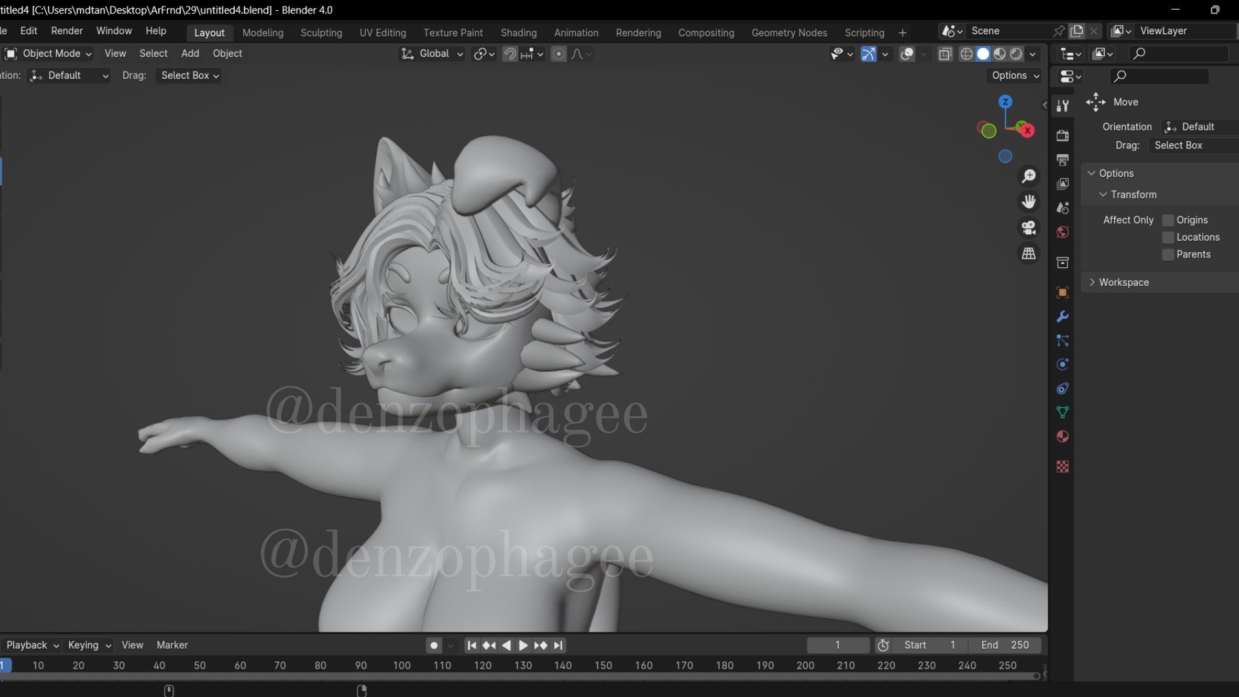1239x697 pixels.
Task: Click the Toggle camera view icon
Action: 1029,228
